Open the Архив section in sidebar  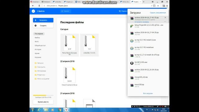(x=37, y=54)
